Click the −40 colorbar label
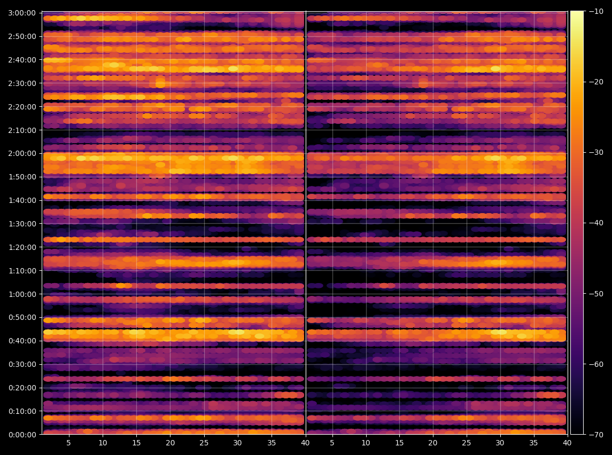 pyautogui.click(x=596, y=223)
